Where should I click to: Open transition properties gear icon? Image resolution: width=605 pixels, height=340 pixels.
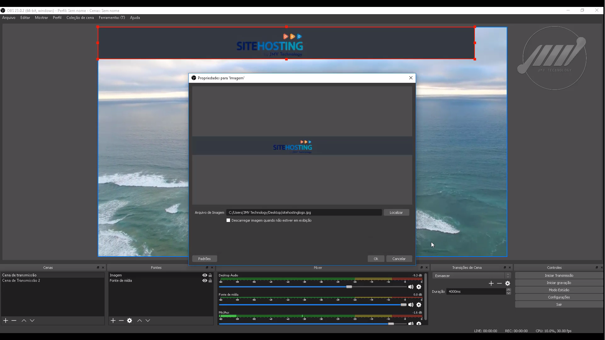(x=508, y=283)
